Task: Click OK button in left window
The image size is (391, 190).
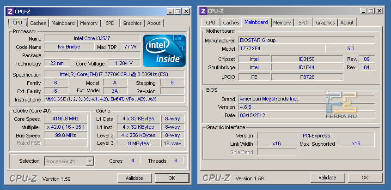Action: (172, 178)
